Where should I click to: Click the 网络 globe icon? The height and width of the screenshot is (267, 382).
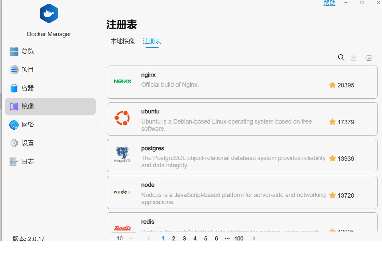coord(14,125)
